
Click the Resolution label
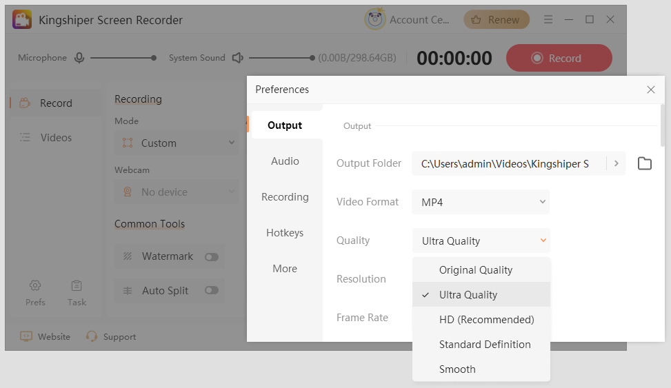361,279
